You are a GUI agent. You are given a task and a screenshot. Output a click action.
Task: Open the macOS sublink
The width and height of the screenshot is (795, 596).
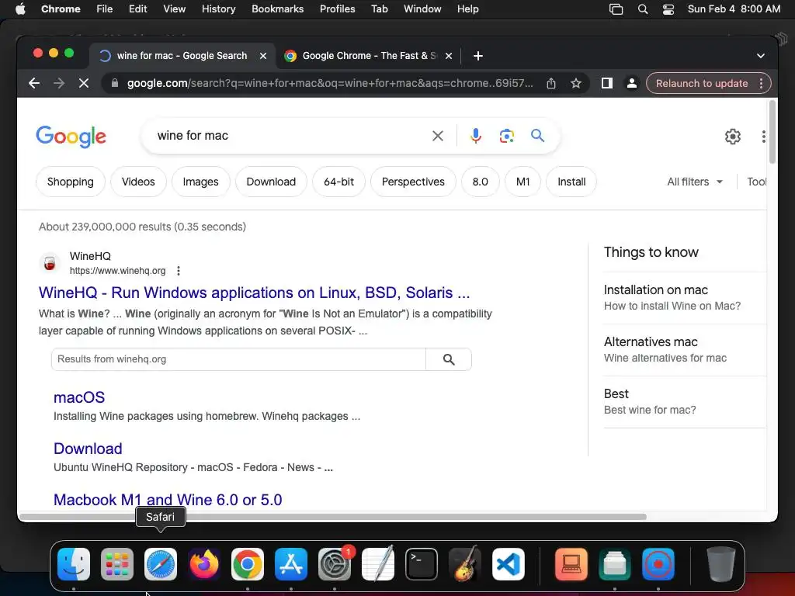point(79,397)
